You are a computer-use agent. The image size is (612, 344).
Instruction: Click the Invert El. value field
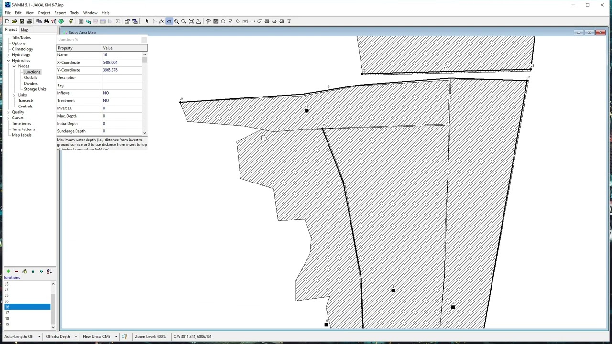coord(122,108)
